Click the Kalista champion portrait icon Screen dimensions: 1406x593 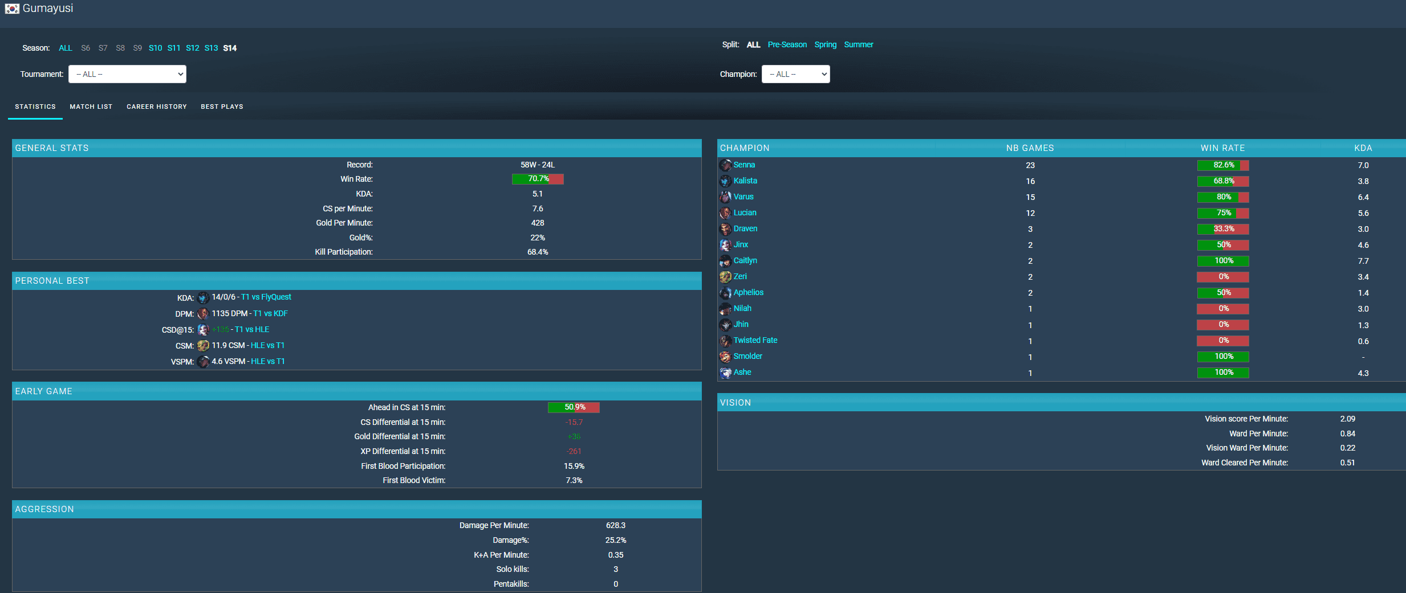coord(725,181)
